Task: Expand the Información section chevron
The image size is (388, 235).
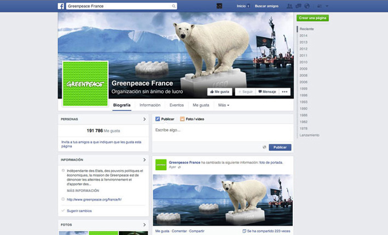Action: pyautogui.click(x=144, y=160)
